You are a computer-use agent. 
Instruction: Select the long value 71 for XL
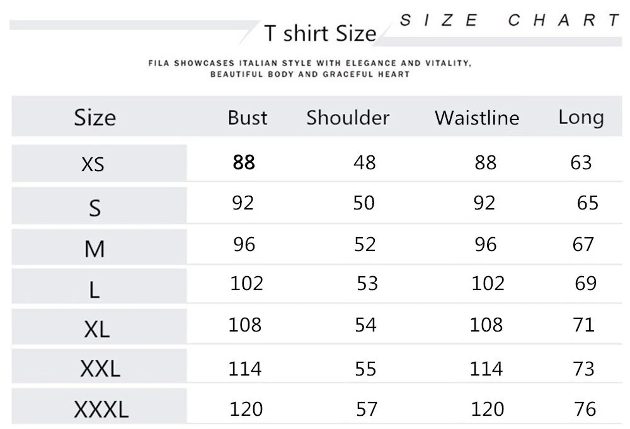[584, 325]
